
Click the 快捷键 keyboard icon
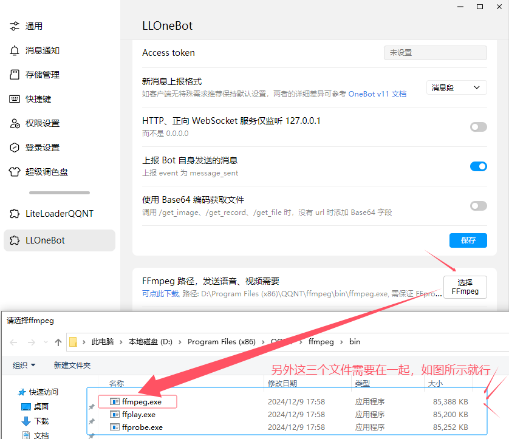click(15, 99)
